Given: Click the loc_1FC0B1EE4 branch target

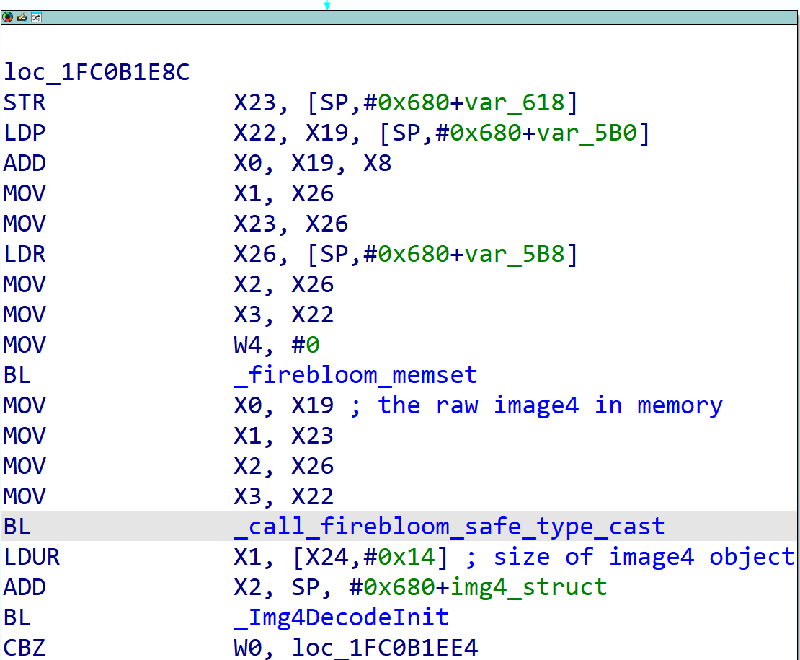Looking at the screenshot, I should point(385,648).
